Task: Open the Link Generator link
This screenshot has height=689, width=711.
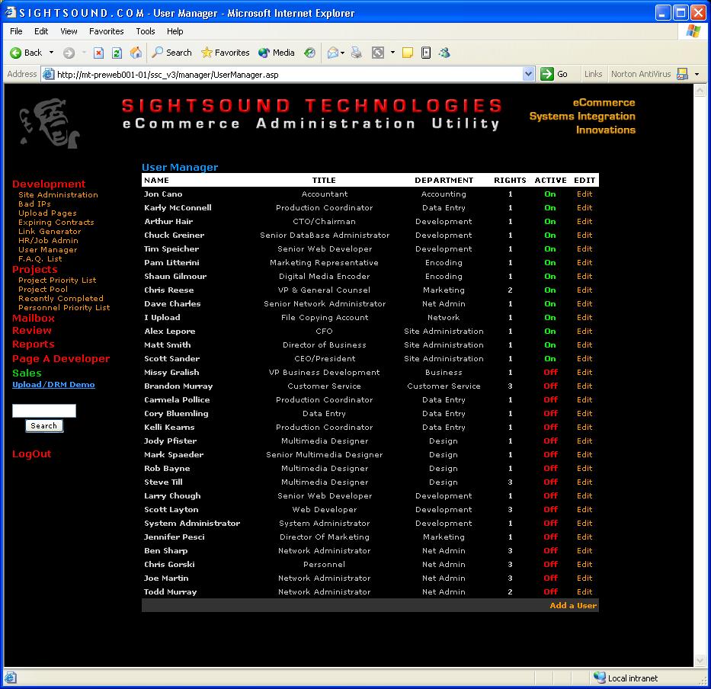Action: [50, 231]
